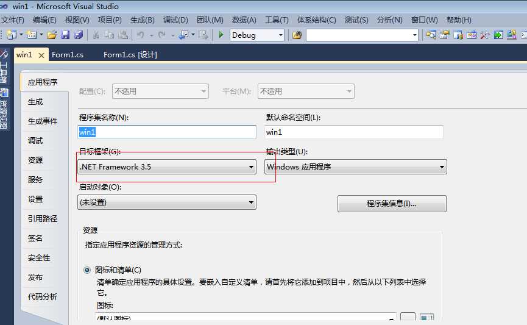Viewport: 527px width, 325px height.
Task: Click the 程序集信息(I)... button
Action: pos(392,204)
